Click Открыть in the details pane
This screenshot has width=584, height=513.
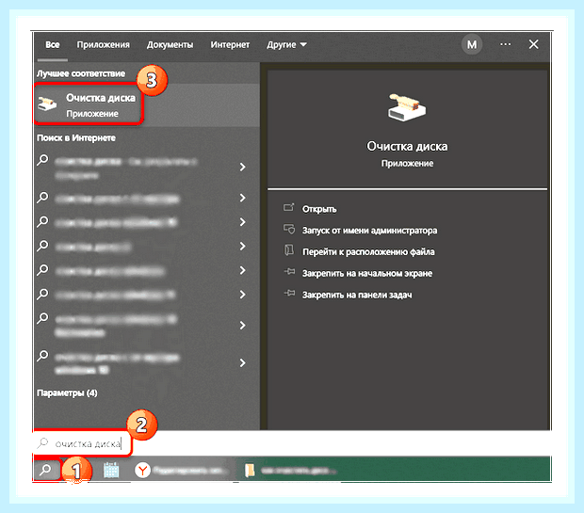(319, 209)
